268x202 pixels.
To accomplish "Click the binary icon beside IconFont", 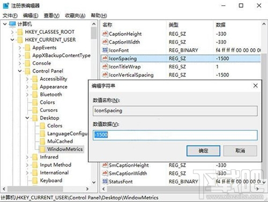I will (105, 50).
